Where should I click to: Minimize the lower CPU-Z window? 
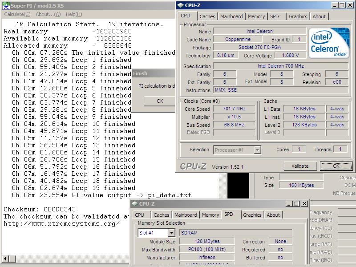pyautogui.click(x=288, y=204)
